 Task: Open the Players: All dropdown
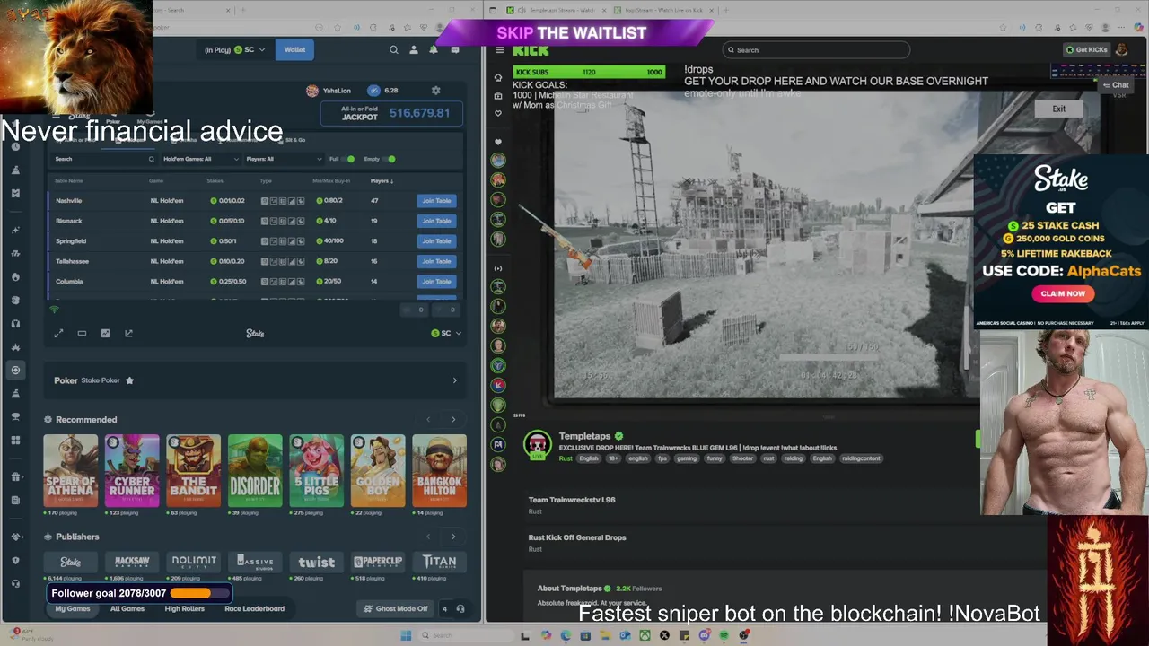click(283, 159)
